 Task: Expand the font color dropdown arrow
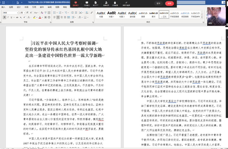coord(42,17)
